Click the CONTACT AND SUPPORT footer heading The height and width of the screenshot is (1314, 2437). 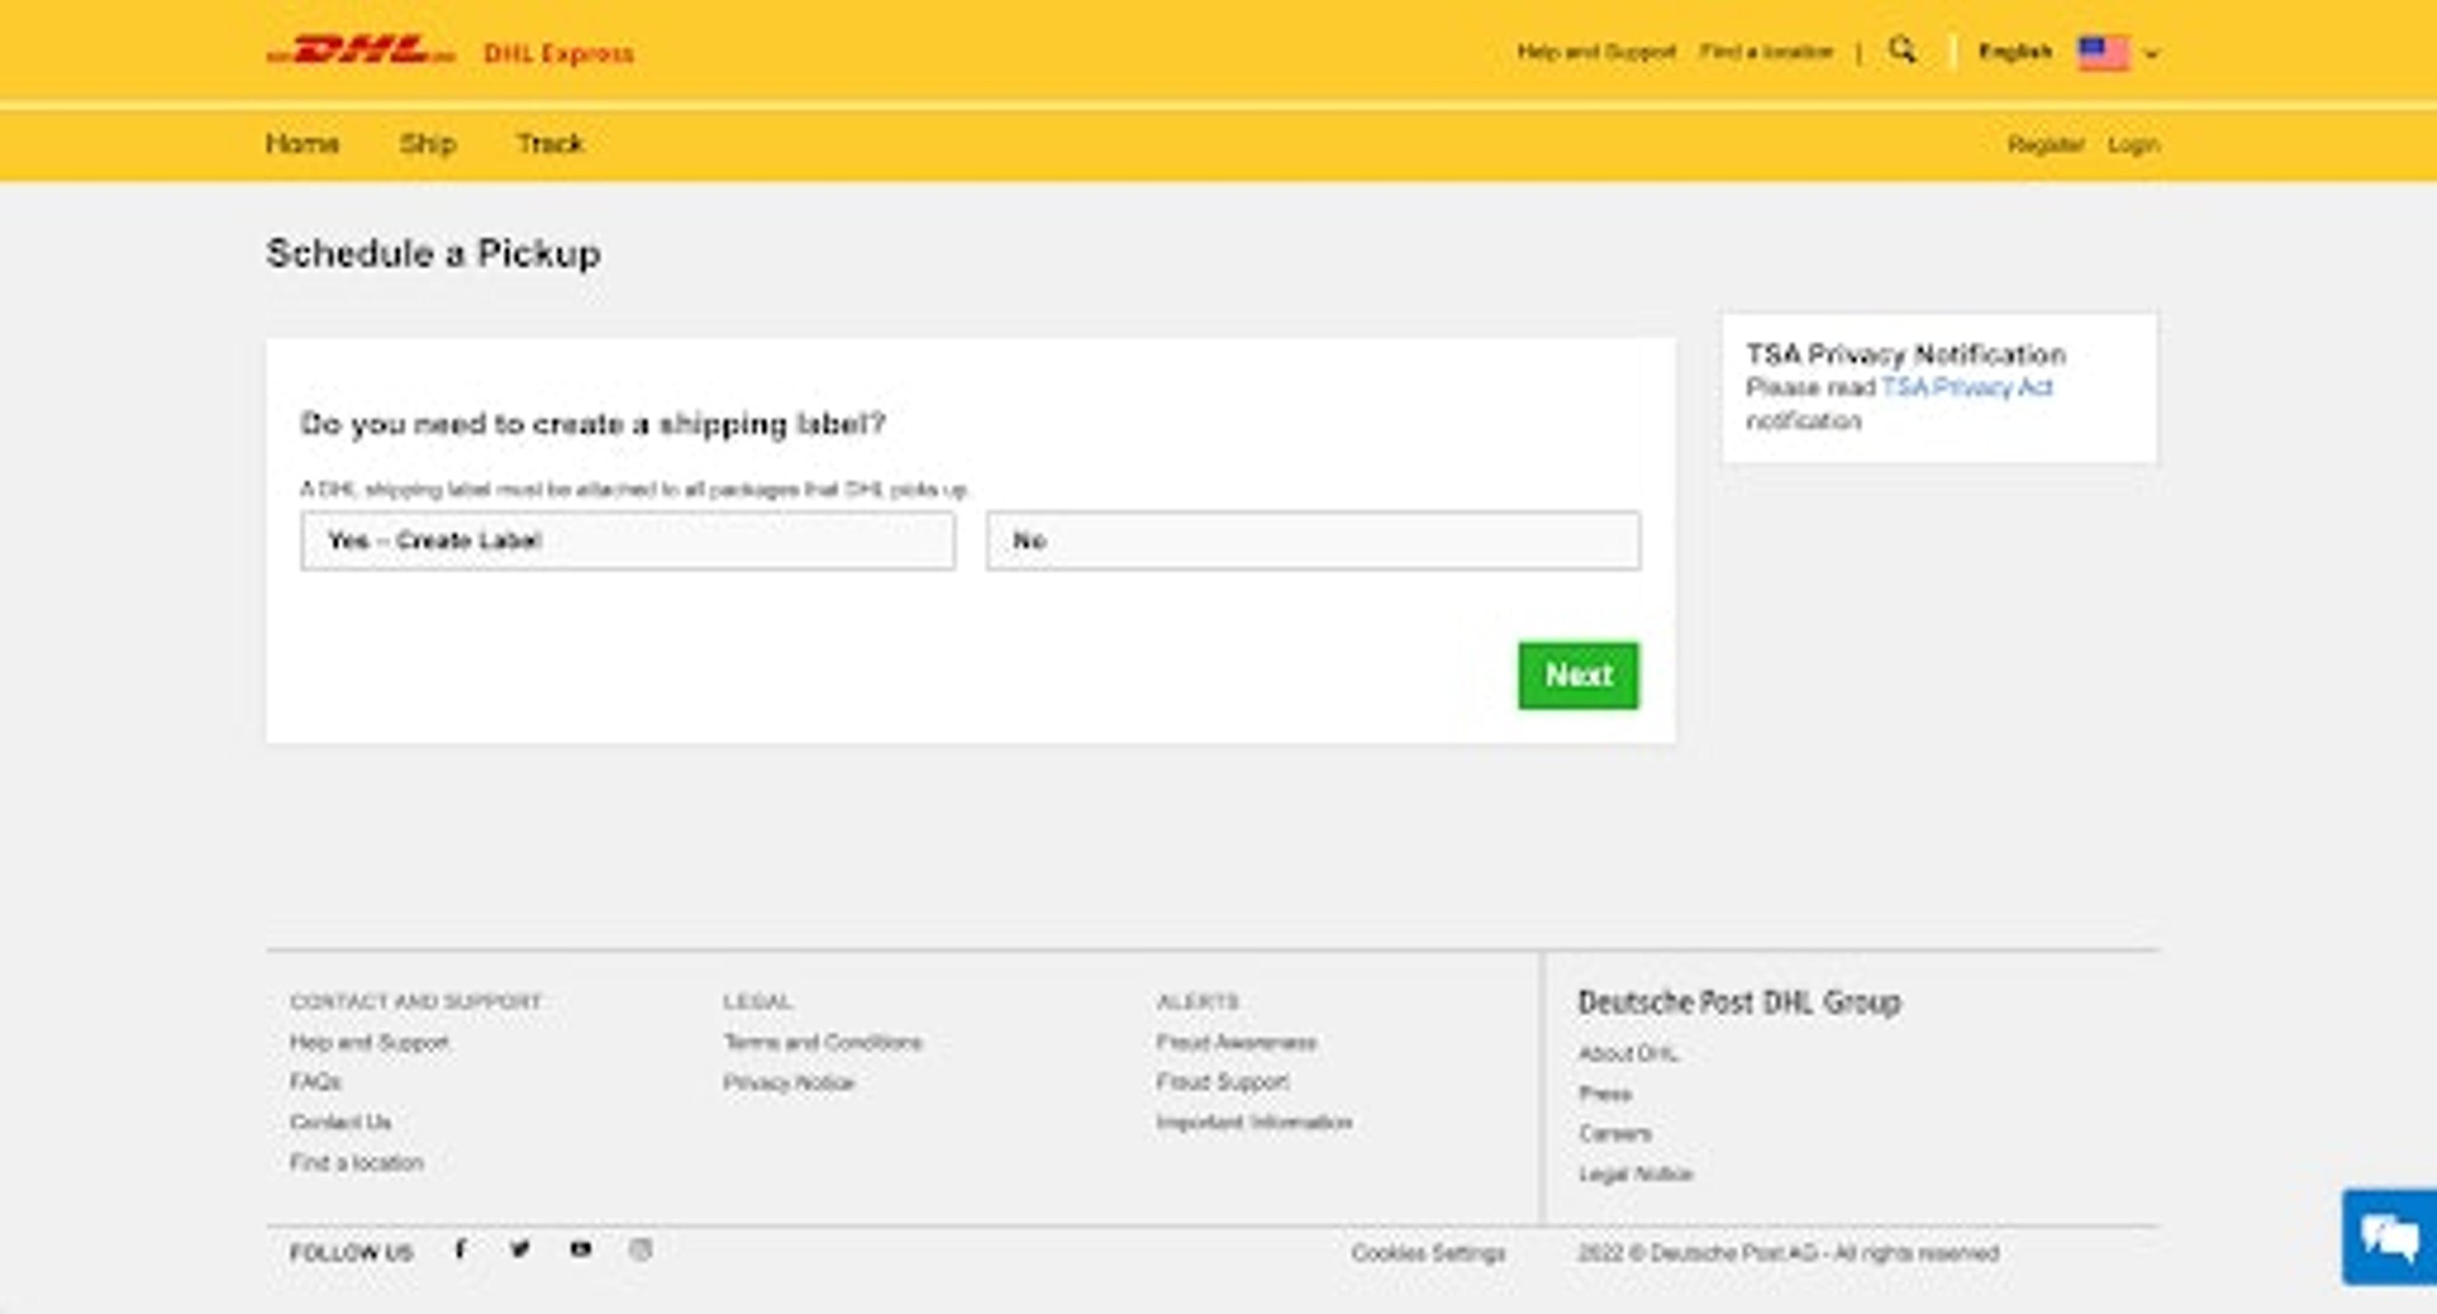click(417, 1002)
